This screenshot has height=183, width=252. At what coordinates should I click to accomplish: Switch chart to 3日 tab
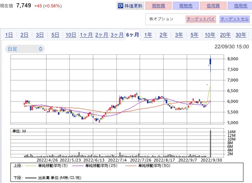pyautogui.click(x=40, y=35)
